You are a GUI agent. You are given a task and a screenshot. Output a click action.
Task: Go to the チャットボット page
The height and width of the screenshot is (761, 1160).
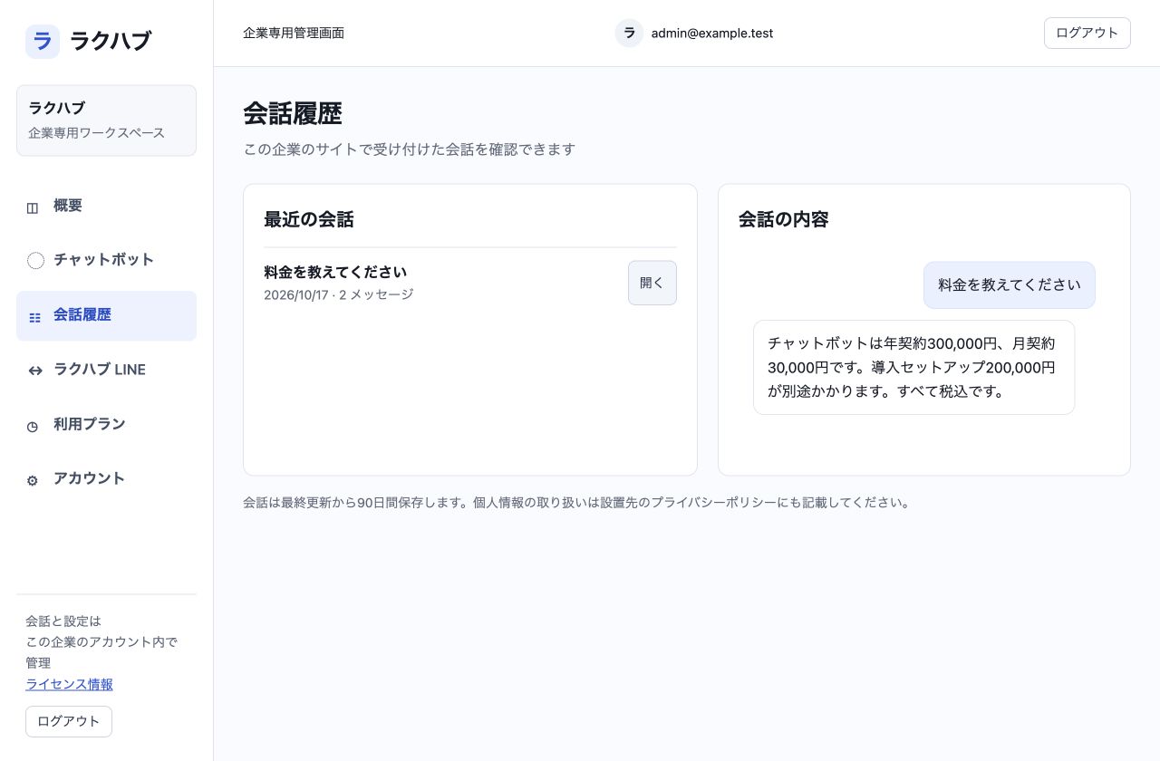tap(106, 261)
